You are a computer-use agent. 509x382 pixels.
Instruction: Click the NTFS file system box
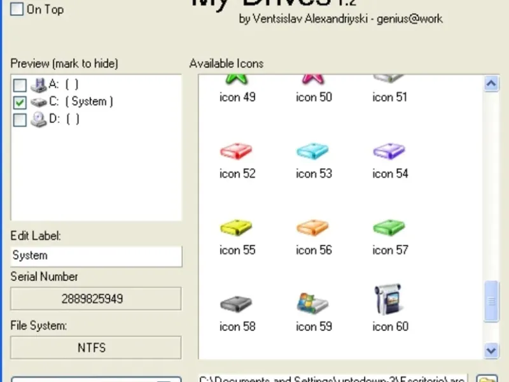coord(96,348)
